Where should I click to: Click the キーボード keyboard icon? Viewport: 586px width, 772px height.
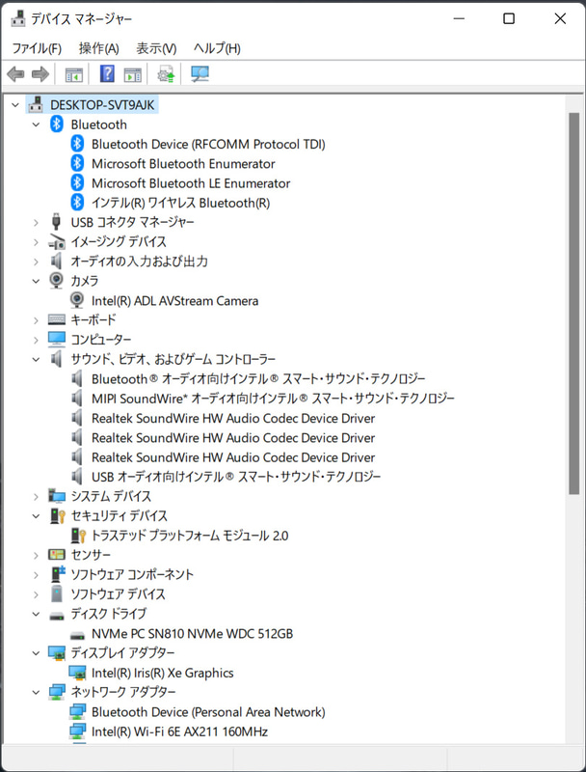[57, 320]
